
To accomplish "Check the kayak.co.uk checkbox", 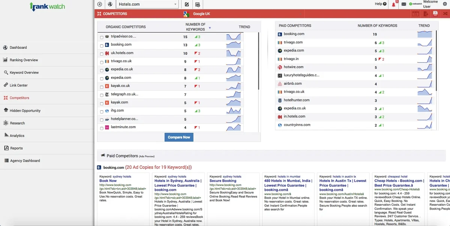I will click(x=102, y=87).
